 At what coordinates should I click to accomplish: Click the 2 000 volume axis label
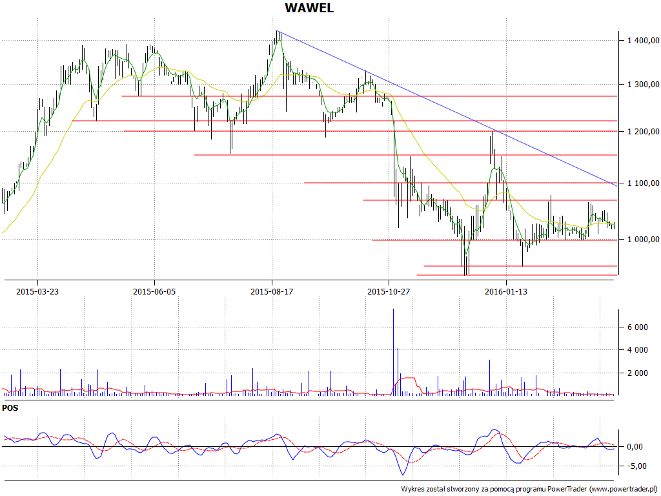(x=636, y=373)
